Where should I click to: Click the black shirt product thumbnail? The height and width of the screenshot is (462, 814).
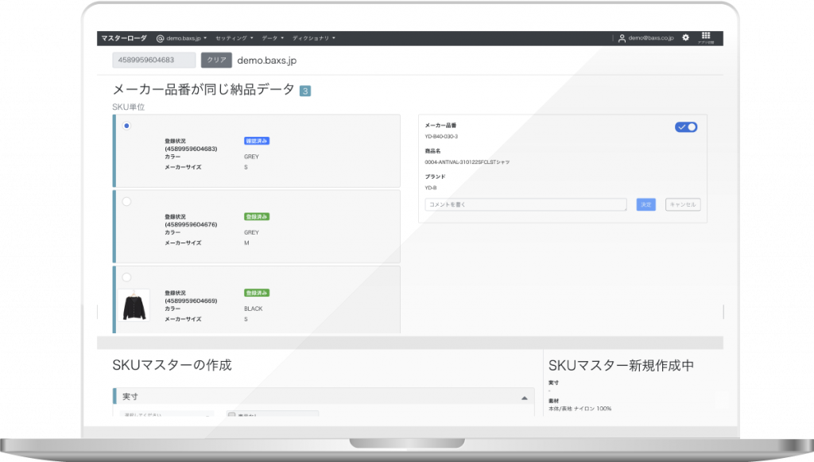click(135, 305)
